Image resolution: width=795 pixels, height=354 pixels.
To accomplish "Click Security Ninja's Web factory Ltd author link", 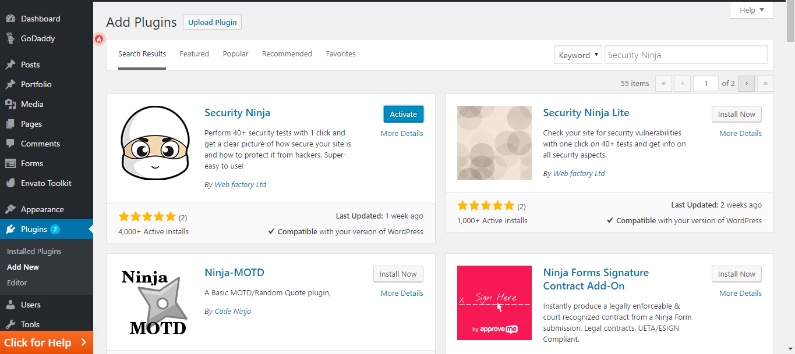I will point(241,184).
